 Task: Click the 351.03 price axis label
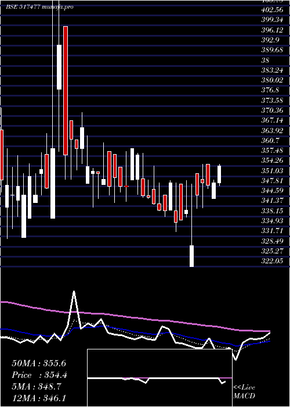click(272, 171)
